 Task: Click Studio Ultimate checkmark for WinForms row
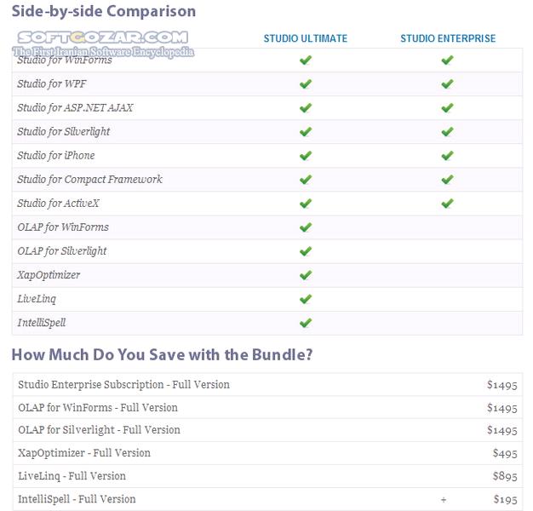(x=306, y=60)
